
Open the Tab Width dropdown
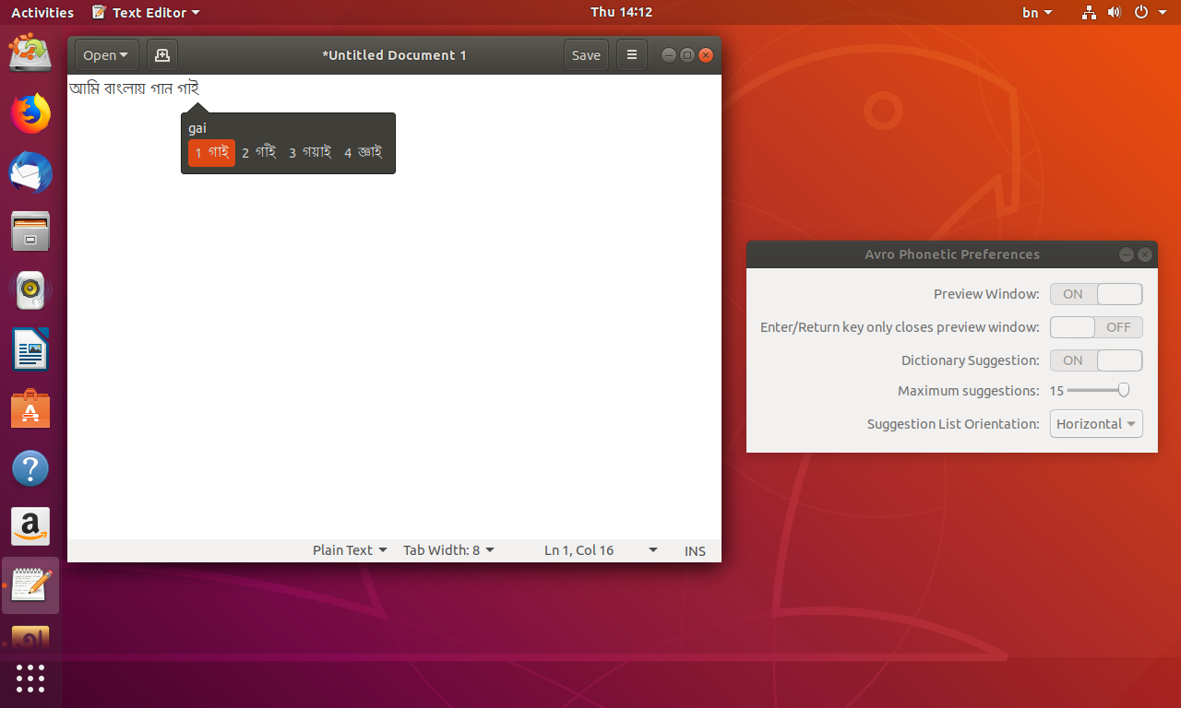pyautogui.click(x=448, y=550)
